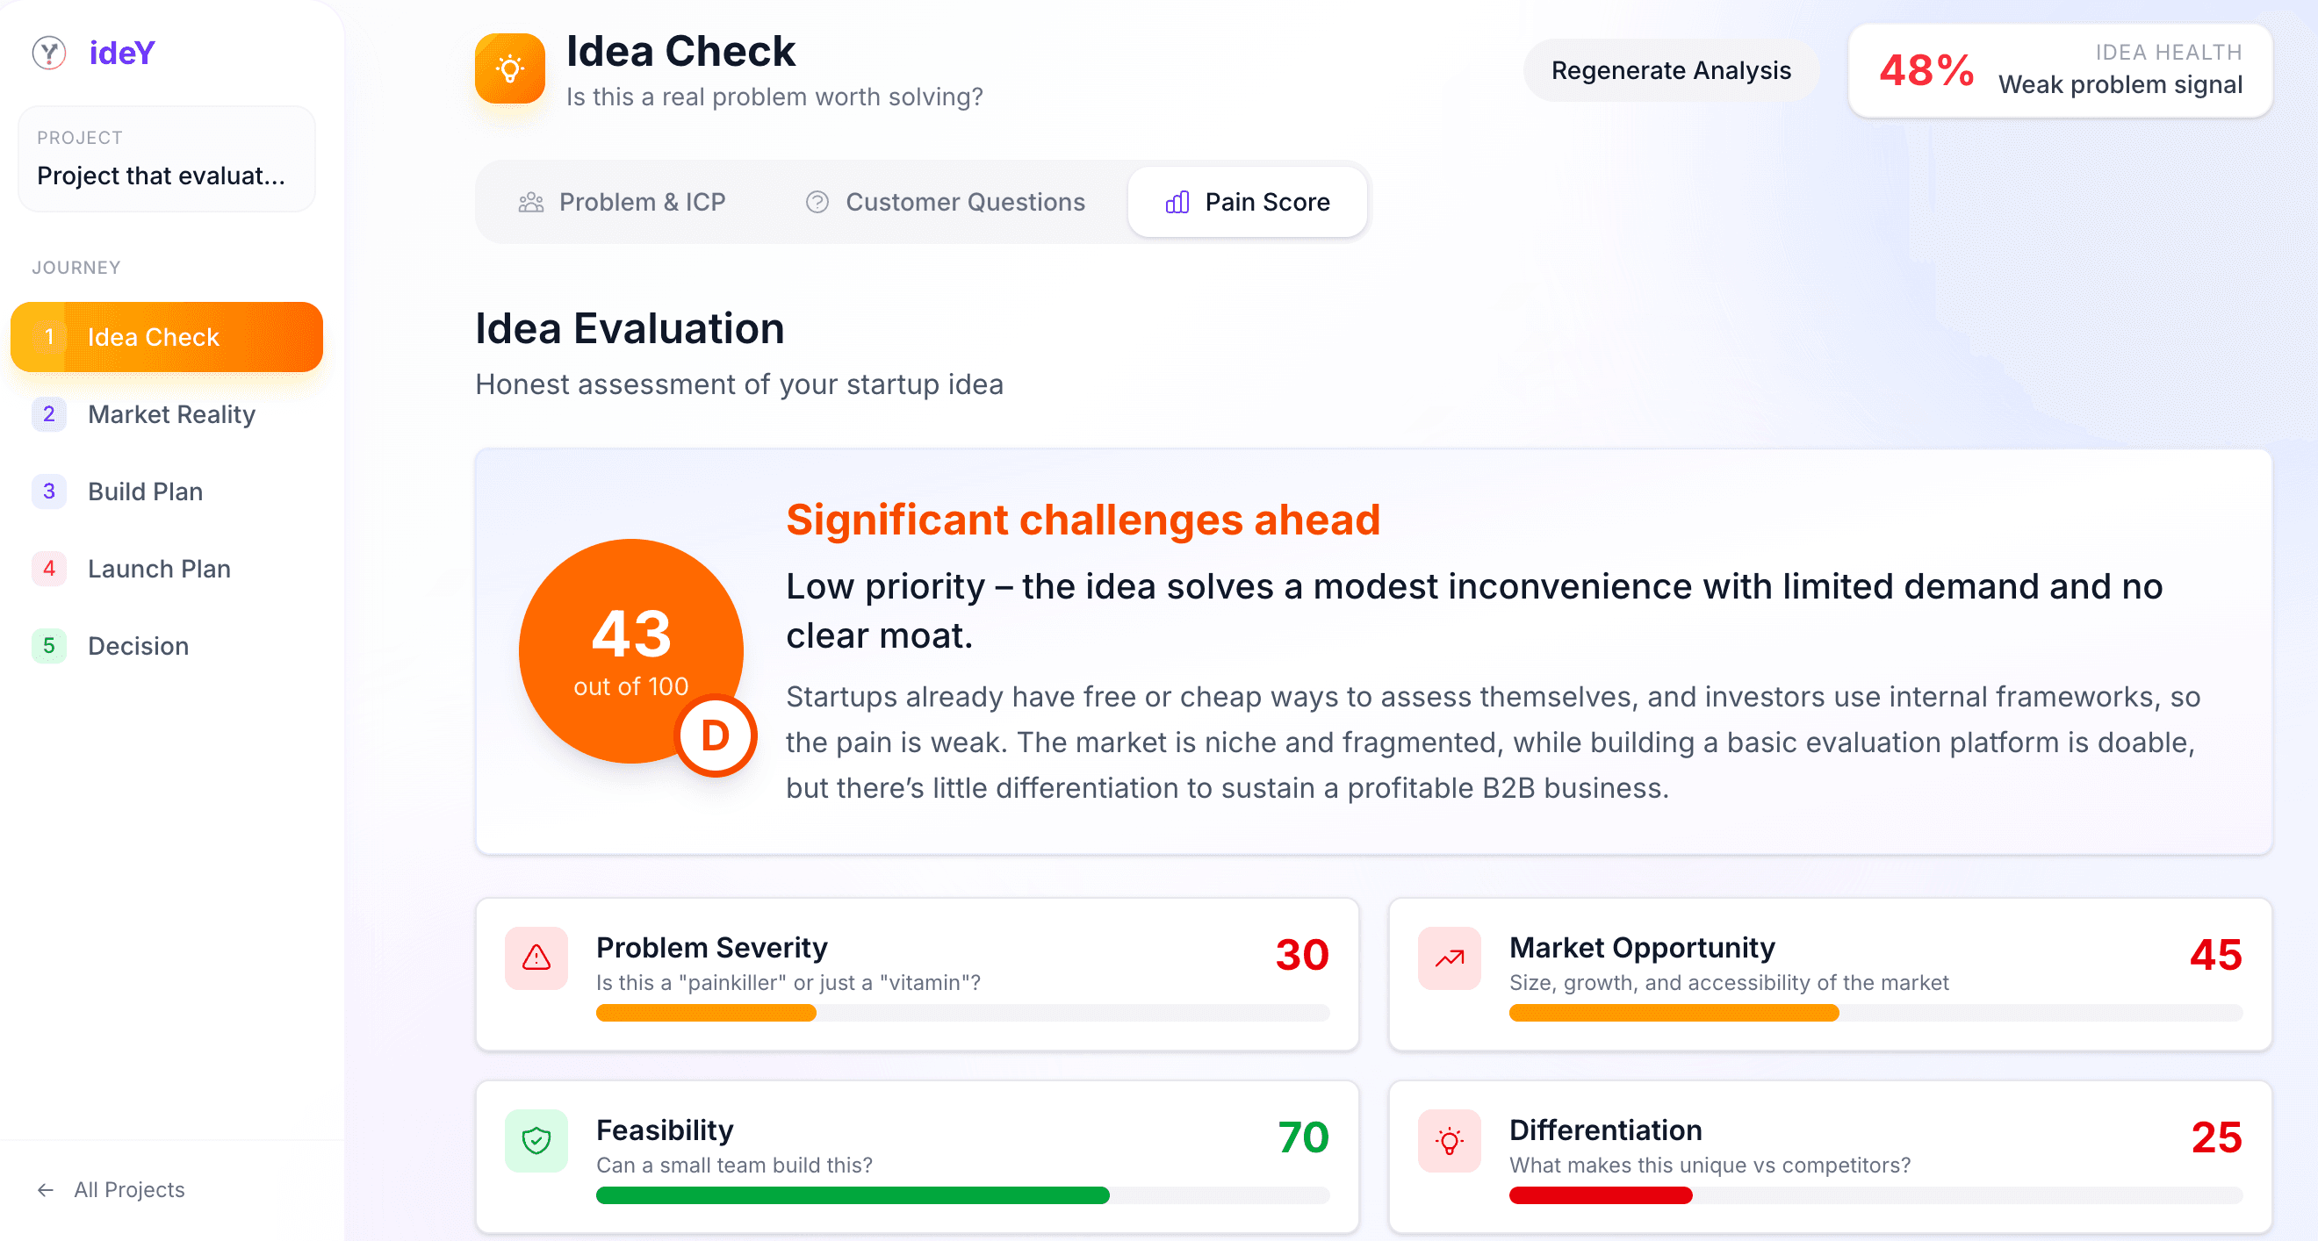Click the Feasibility shield icon
This screenshot has width=2318, height=1241.
(x=536, y=1141)
